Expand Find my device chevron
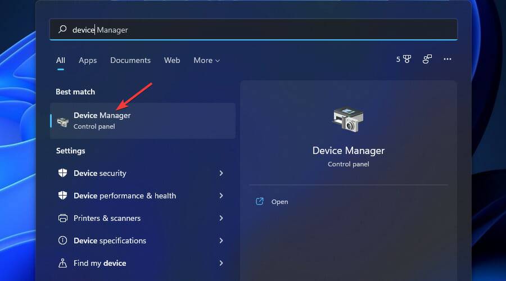The width and height of the screenshot is (506, 281). [221, 263]
